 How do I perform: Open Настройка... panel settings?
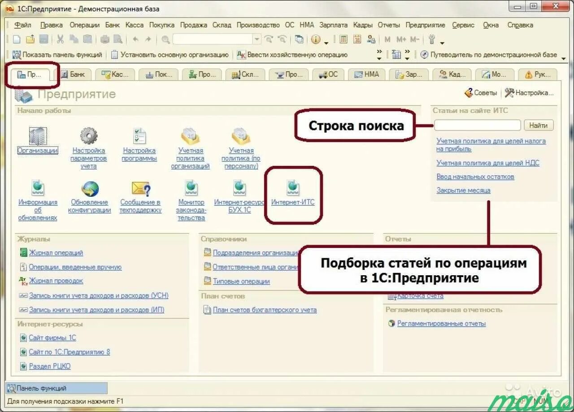coord(529,93)
